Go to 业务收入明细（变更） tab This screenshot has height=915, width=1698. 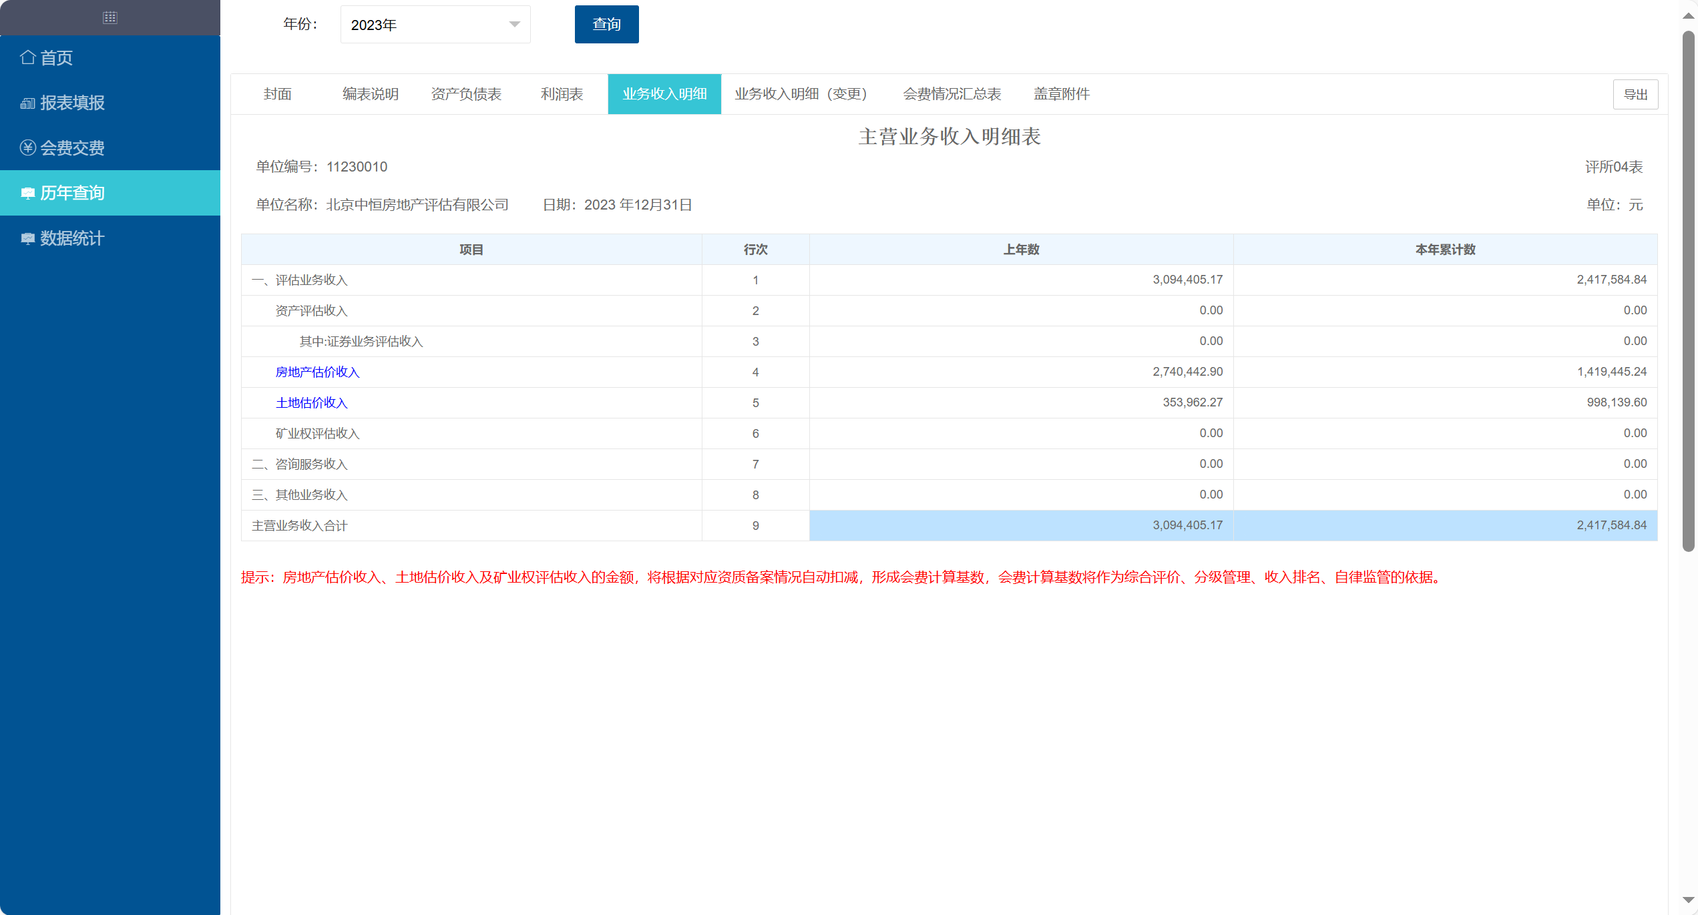(801, 94)
